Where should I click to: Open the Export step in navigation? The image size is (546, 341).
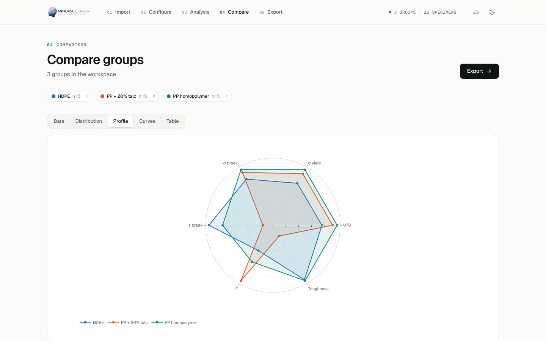pyautogui.click(x=271, y=12)
